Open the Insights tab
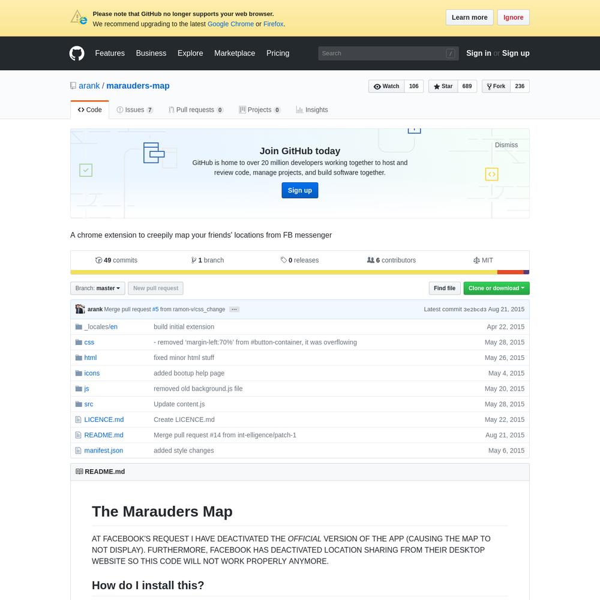 coord(312,110)
